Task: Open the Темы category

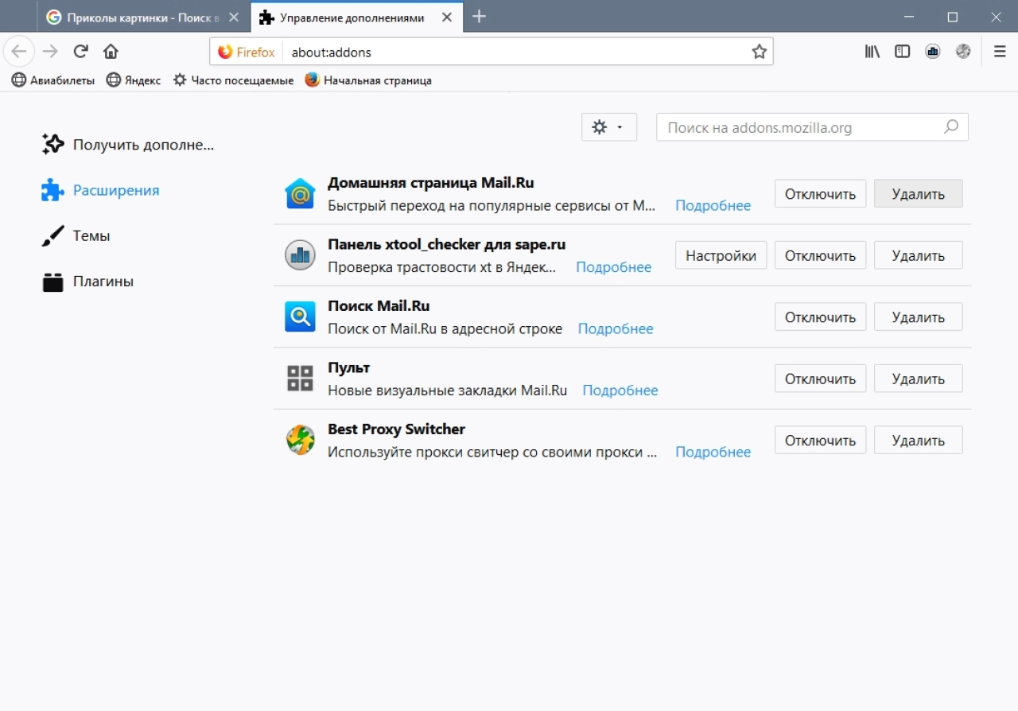Action: (76, 235)
